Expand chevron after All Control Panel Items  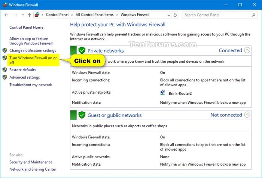click(x=117, y=15)
